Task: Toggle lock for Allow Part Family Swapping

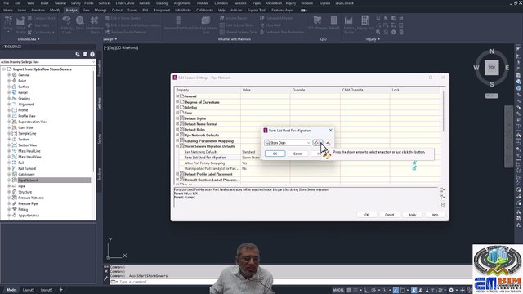Action: [414, 163]
